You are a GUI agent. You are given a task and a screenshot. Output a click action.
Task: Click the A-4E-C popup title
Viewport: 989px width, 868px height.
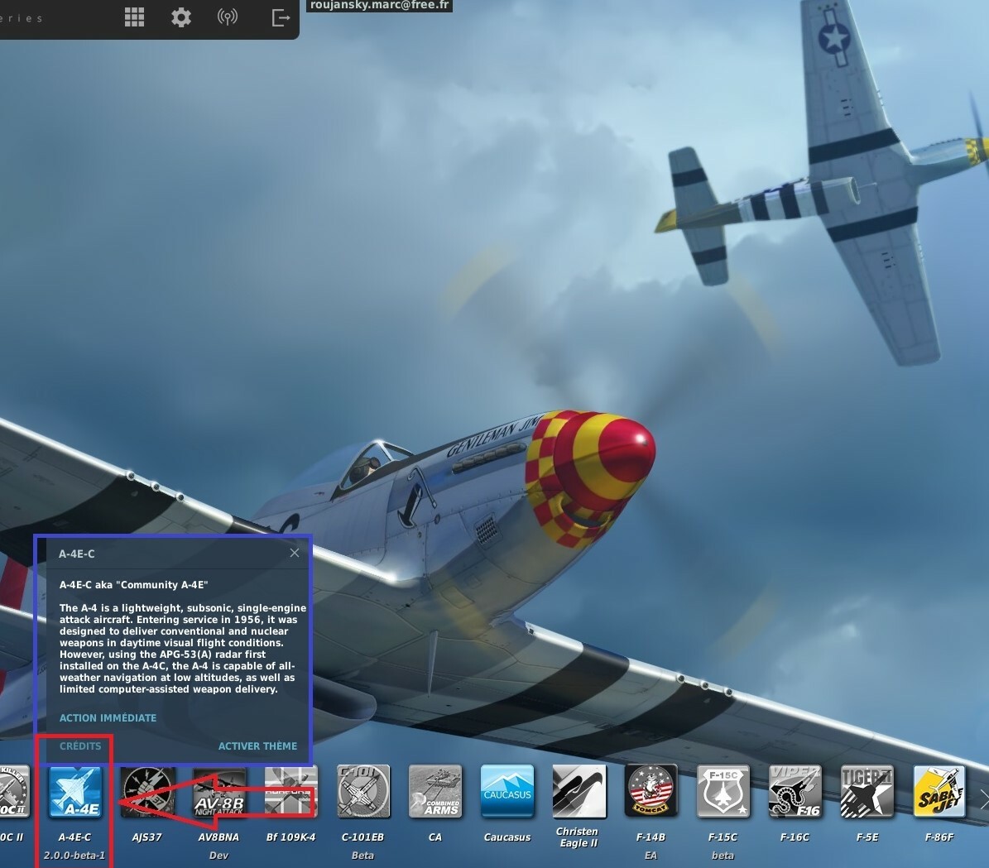(77, 554)
